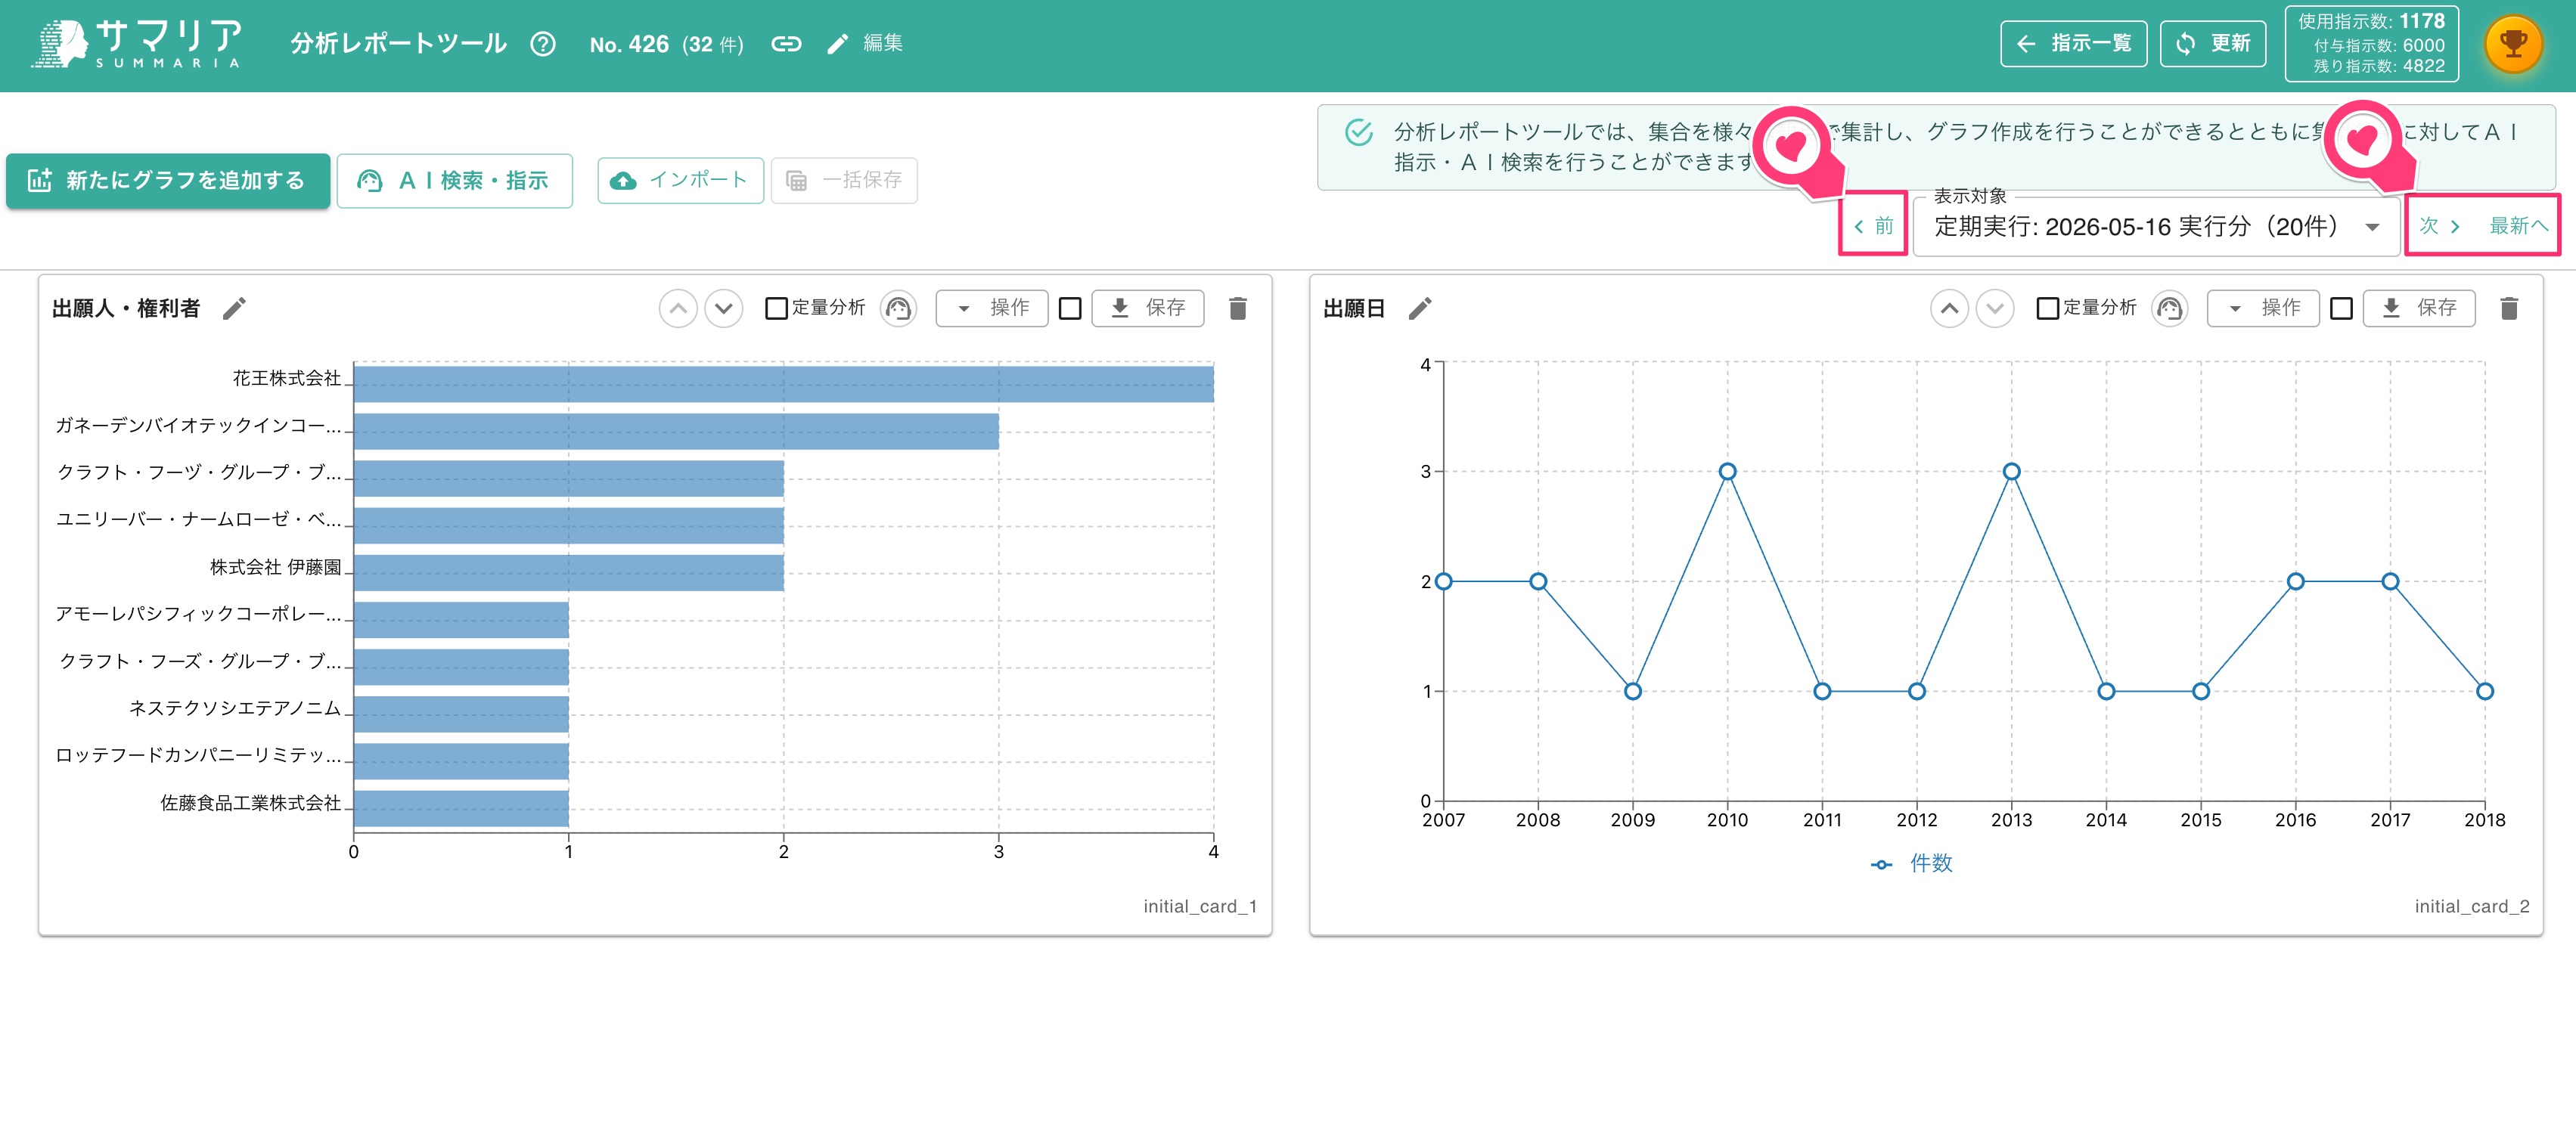
Task: Move the 出願日 card up
Action: [x=1950, y=308]
